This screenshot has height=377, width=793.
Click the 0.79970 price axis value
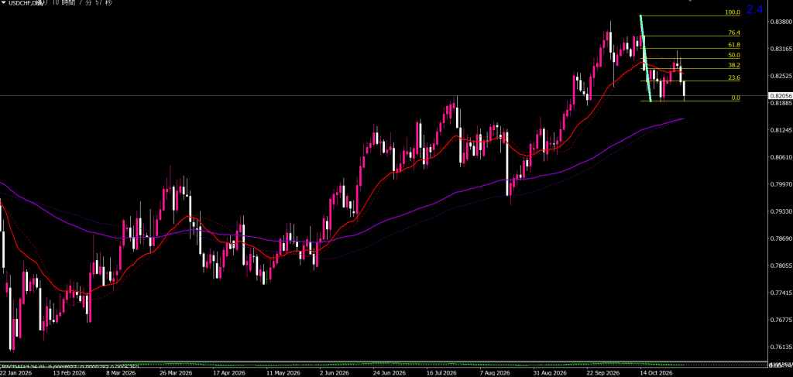[x=779, y=184]
